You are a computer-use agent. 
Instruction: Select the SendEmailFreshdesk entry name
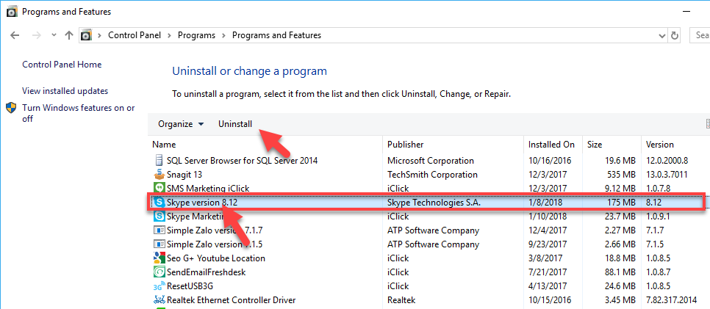(207, 272)
